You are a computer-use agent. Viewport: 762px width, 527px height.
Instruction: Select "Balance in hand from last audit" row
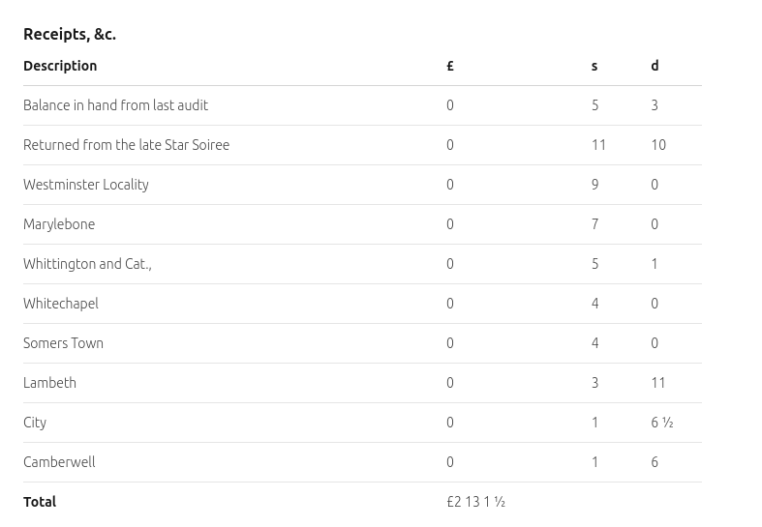click(115, 105)
